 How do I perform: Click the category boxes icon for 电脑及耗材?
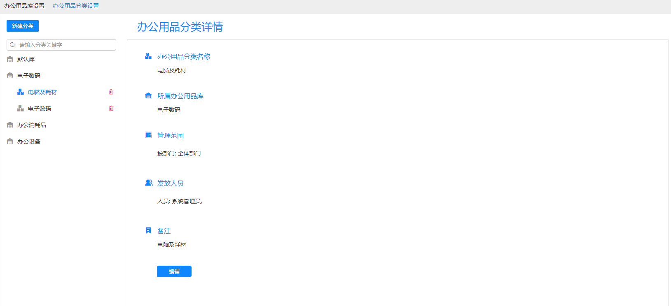click(21, 92)
